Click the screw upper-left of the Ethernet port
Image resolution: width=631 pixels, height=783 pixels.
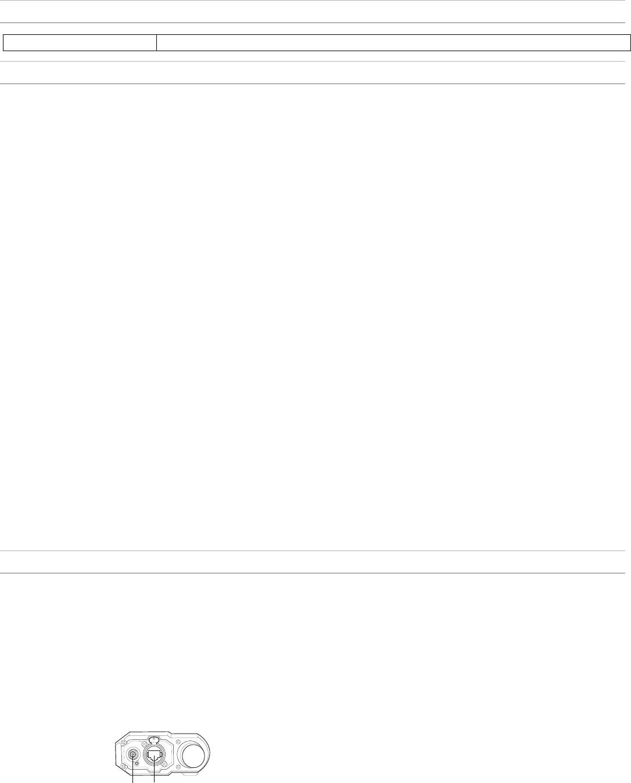click(x=144, y=743)
